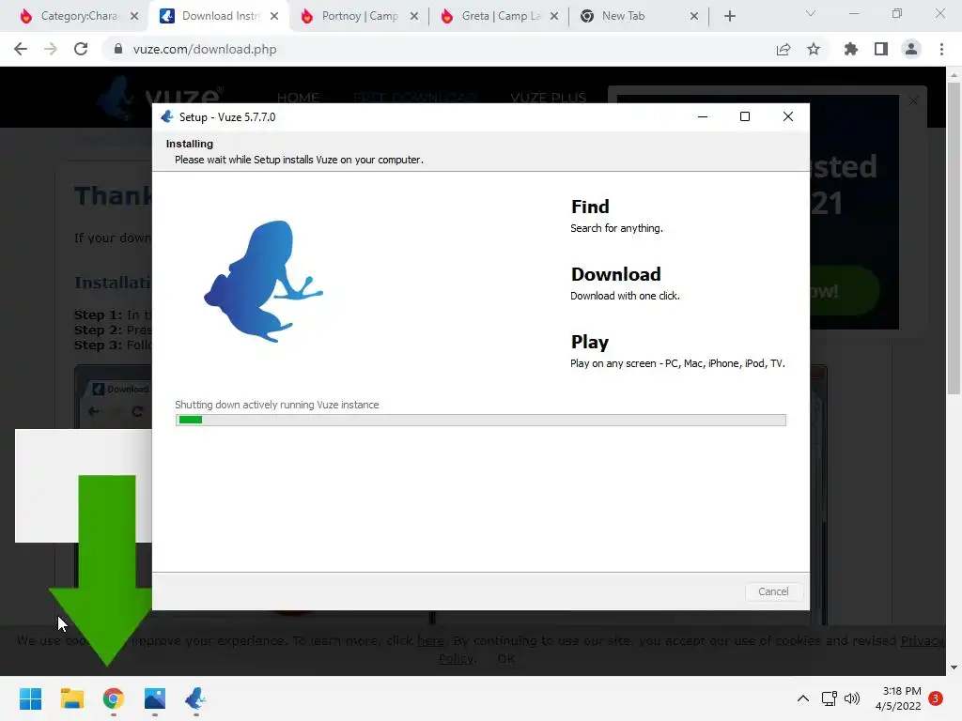Open the Windows Start menu

point(31,698)
